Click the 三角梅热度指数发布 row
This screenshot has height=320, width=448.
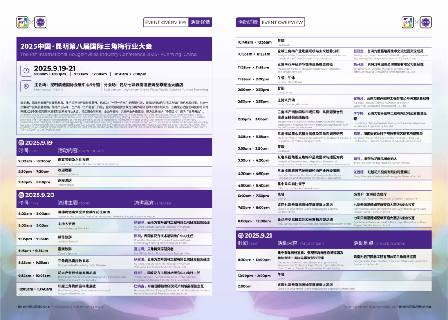click(114, 262)
